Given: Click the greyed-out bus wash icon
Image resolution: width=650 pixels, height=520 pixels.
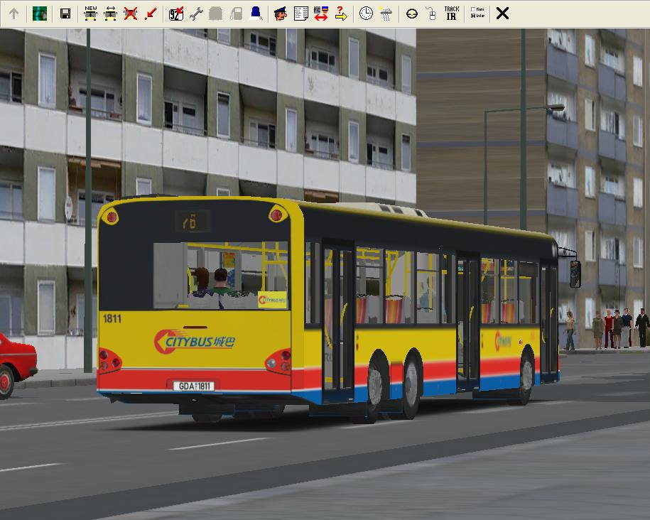Looking at the screenshot, I should (x=215, y=13).
